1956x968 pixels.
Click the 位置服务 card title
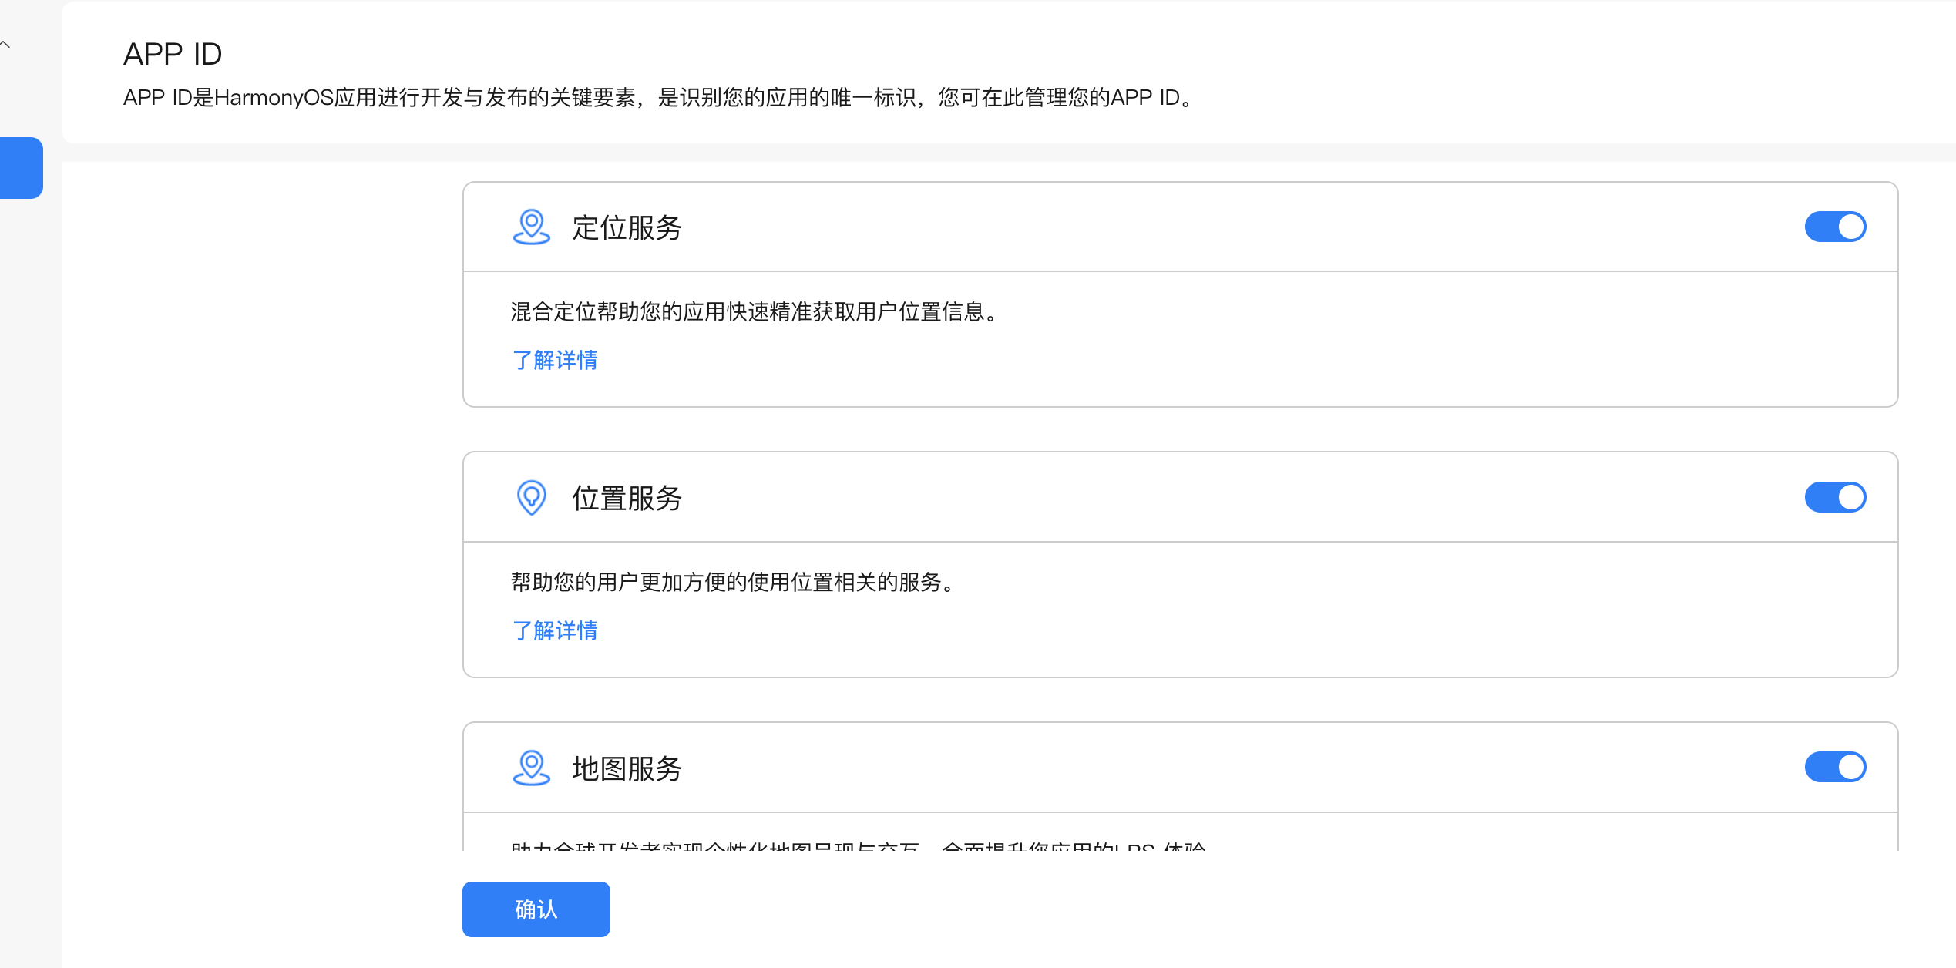click(x=627, y=499)
